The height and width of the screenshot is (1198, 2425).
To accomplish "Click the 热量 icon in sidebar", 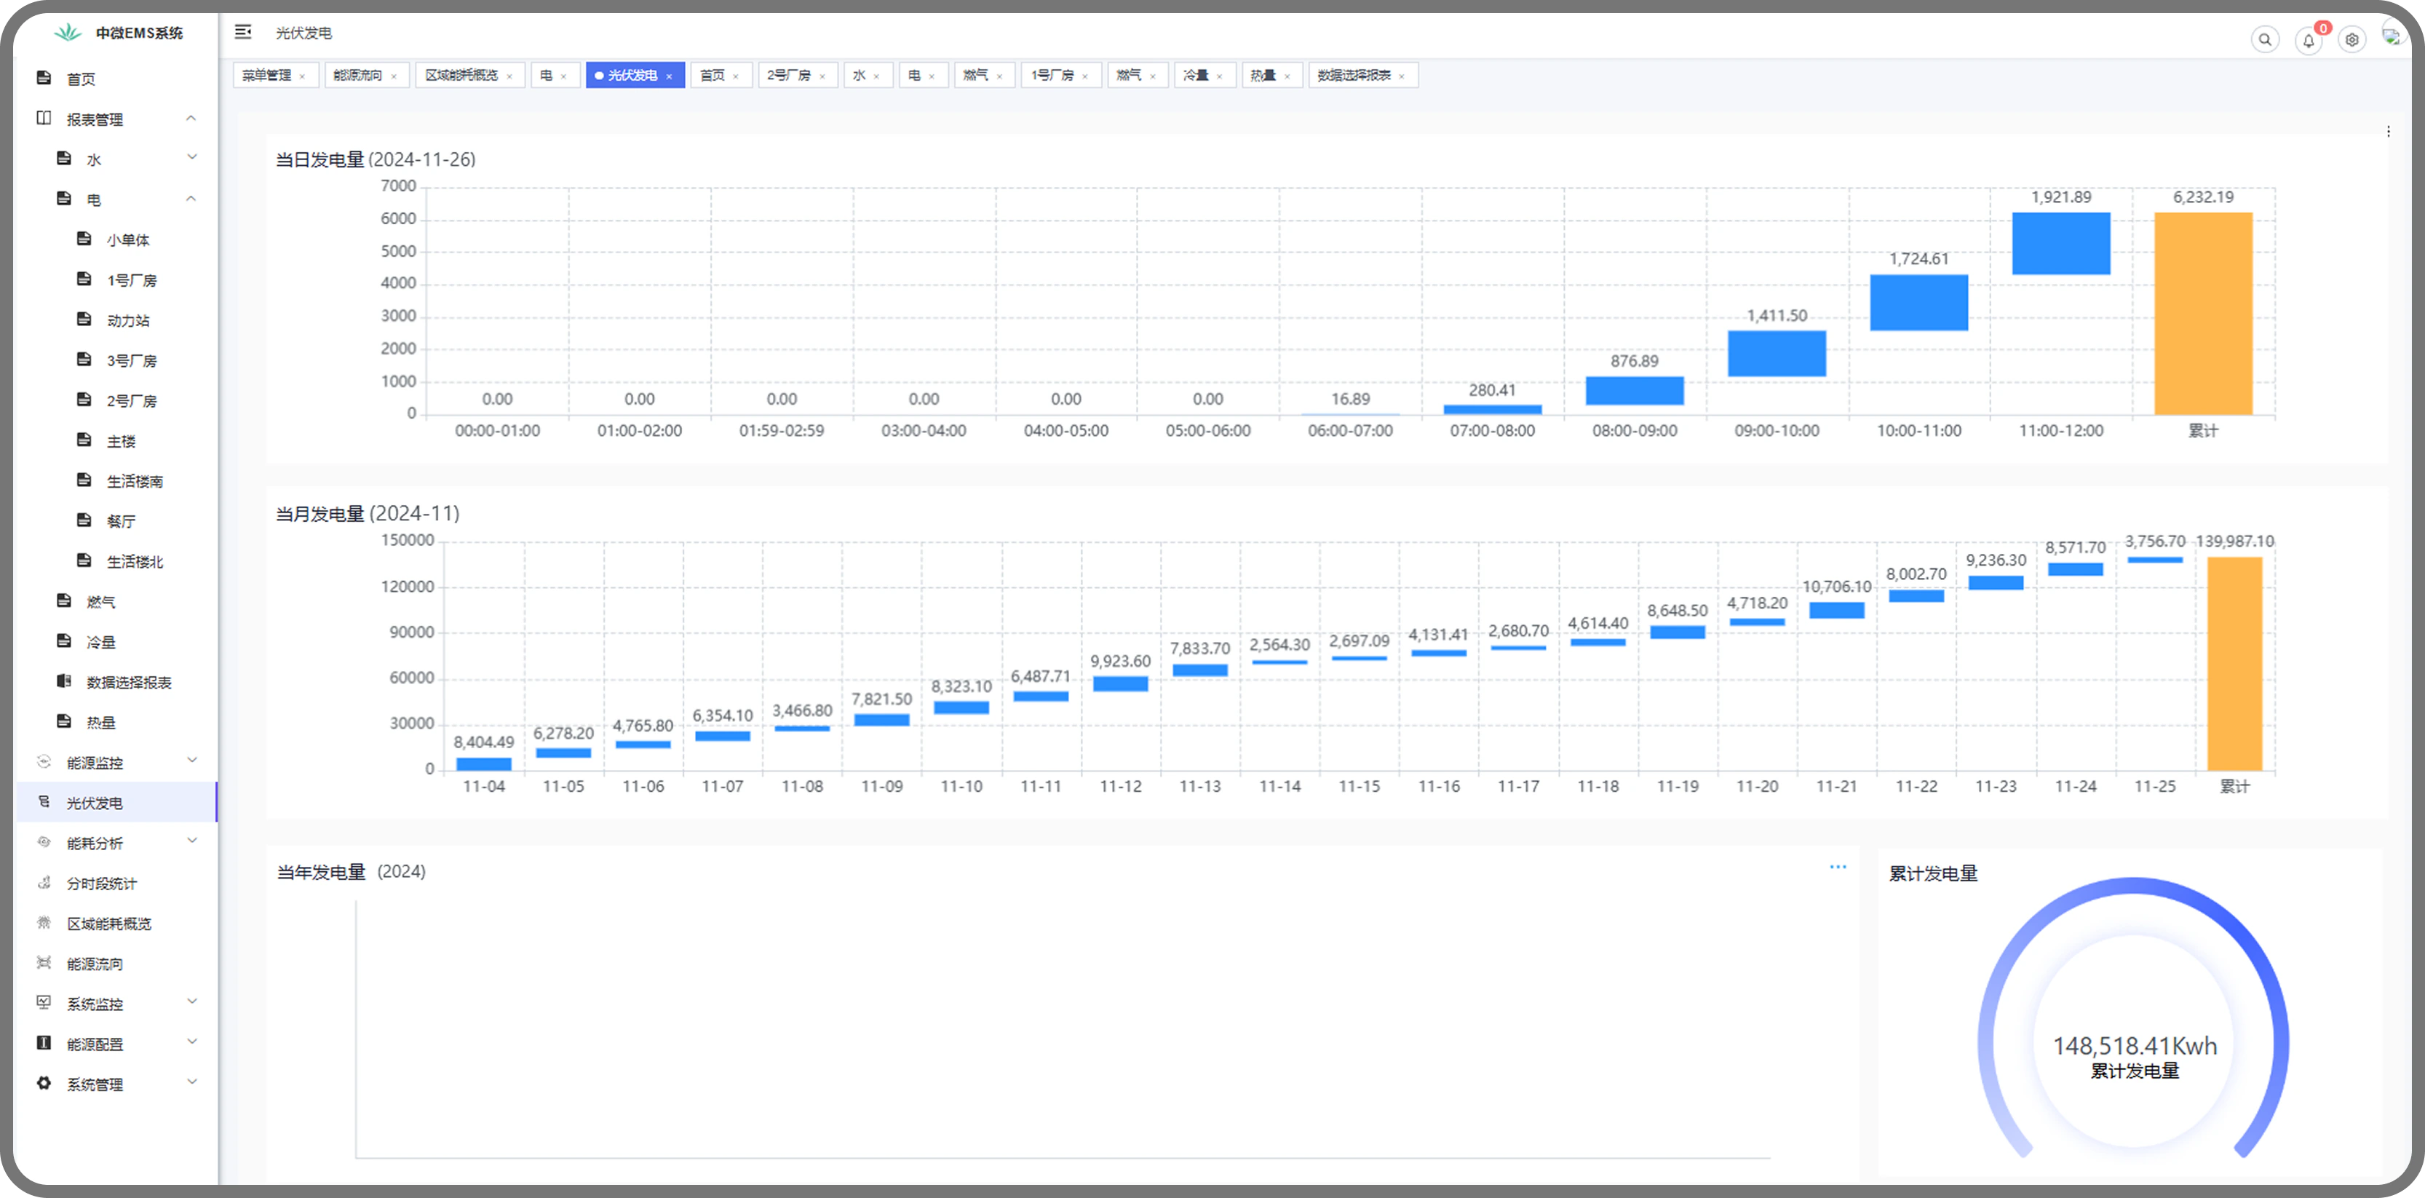I will (x=64, y=722).
